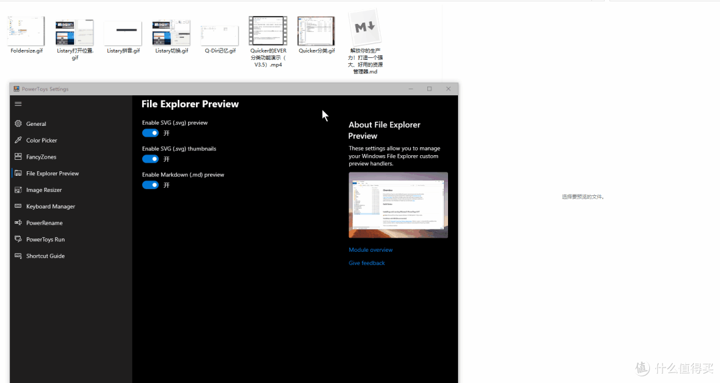Select Foldersize.gif thumbnail
The image size is (720, 383).
tap(26, 31)
